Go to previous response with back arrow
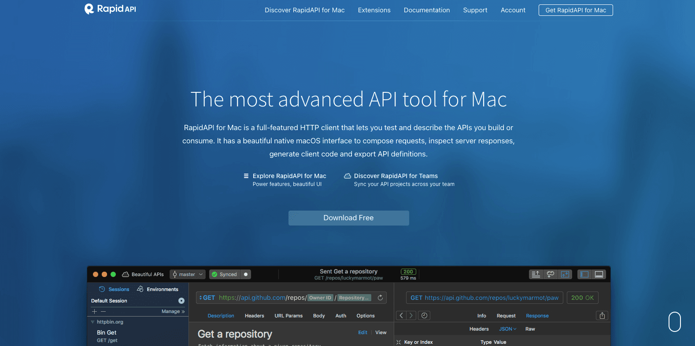This screenshot has height=346, width=695. point(401,315)
